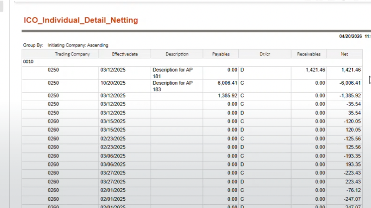Image resolution: width=371 pixels, height=208 pixels.
Task: Click the Payables column header
Action: coord(221,54)
